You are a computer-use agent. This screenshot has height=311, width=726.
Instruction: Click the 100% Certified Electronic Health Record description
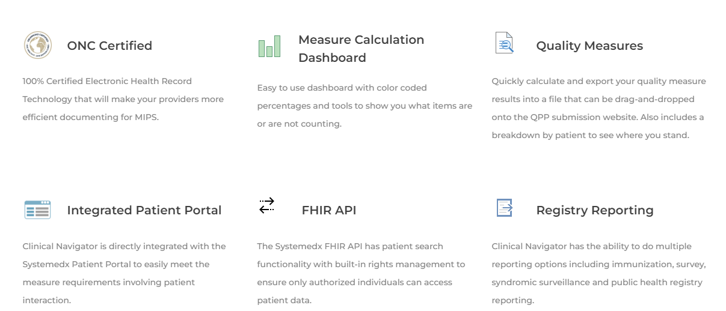[123, 99]
